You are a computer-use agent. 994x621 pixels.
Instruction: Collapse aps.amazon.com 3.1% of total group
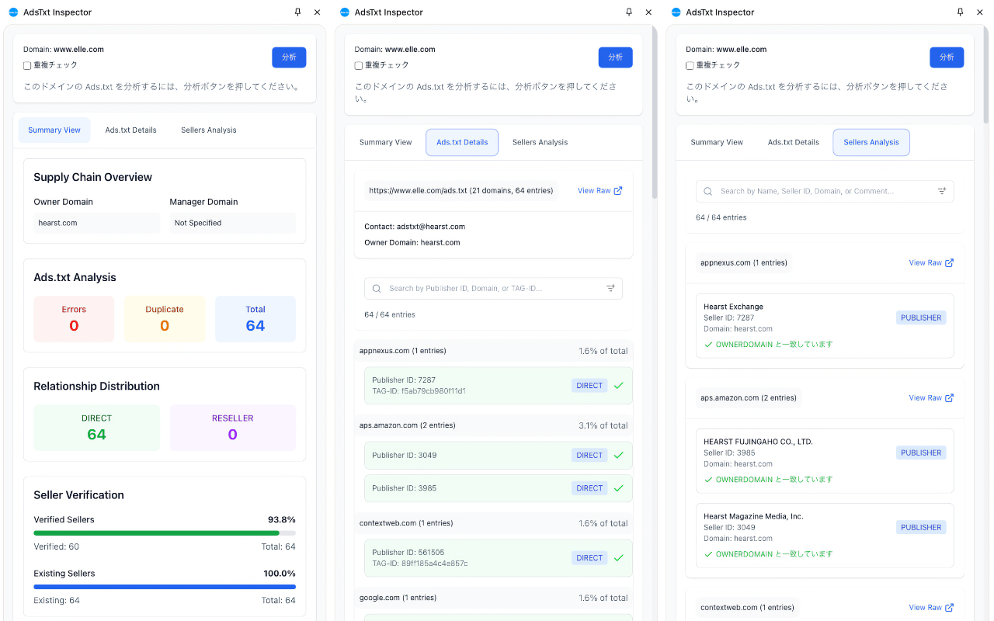point(493,425)
